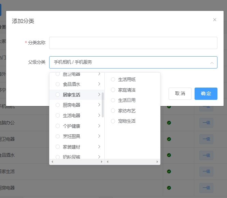This screenshot has height=198, width=227.
Task: Expand 奶粉尿裤 submenu via its chevron
Action: 99,157
